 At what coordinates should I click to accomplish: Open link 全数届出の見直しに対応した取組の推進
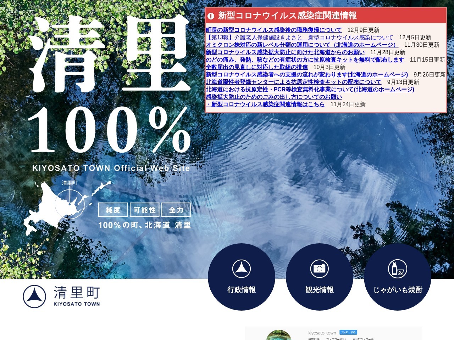(257, 67)
